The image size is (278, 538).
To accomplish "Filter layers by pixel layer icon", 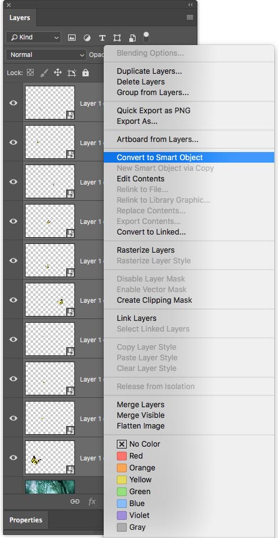I will [72, 38].
